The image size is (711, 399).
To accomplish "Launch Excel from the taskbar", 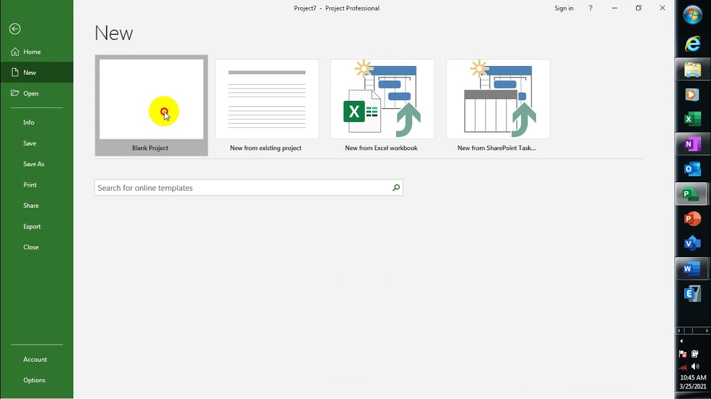I will (693, 119).
